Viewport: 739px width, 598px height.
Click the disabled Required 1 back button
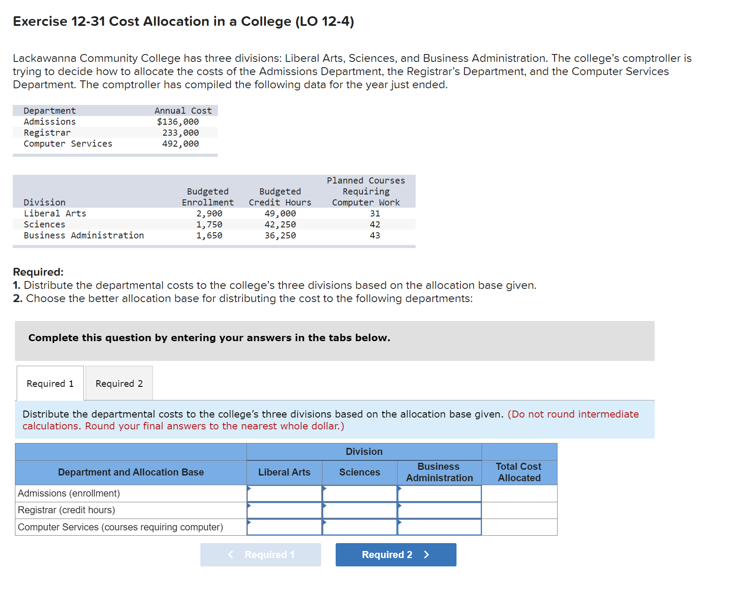click(x=261, y=555)
